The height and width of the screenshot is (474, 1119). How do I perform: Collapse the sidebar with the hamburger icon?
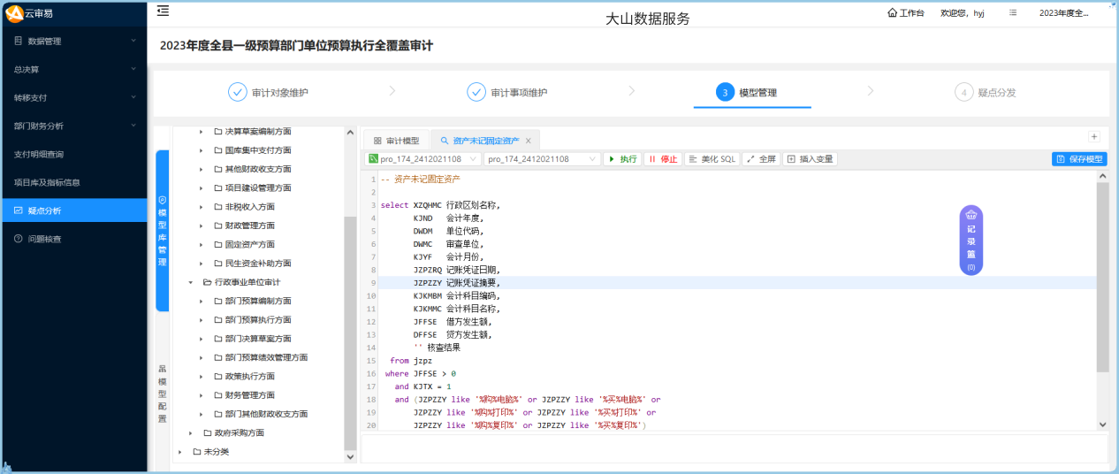pyautogui.click(x=163, y=11)
